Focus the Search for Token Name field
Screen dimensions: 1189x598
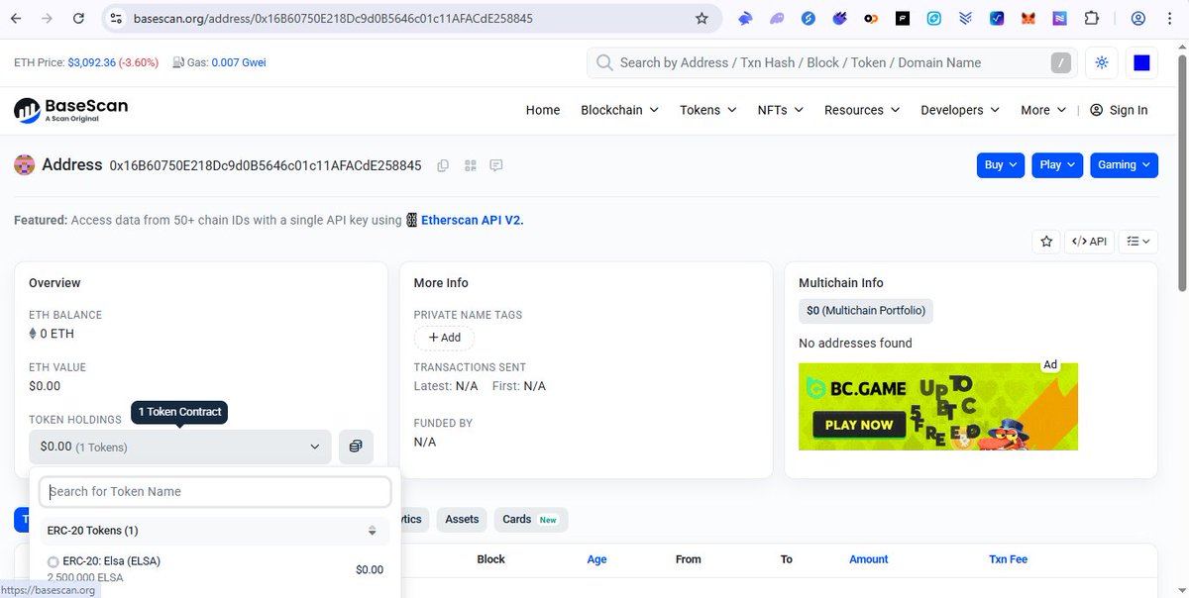[216, 492]
